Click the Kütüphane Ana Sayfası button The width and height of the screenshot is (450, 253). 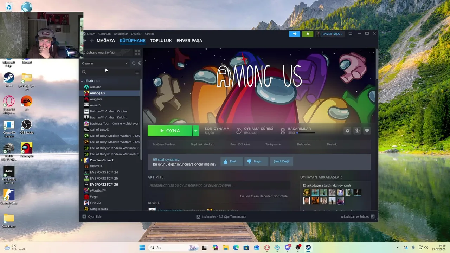tap(107, 52)
